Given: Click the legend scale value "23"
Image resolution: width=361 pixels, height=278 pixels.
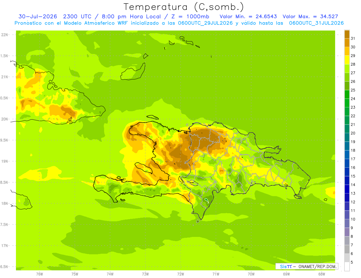Looking at the screenshot, I should (353, 107).
